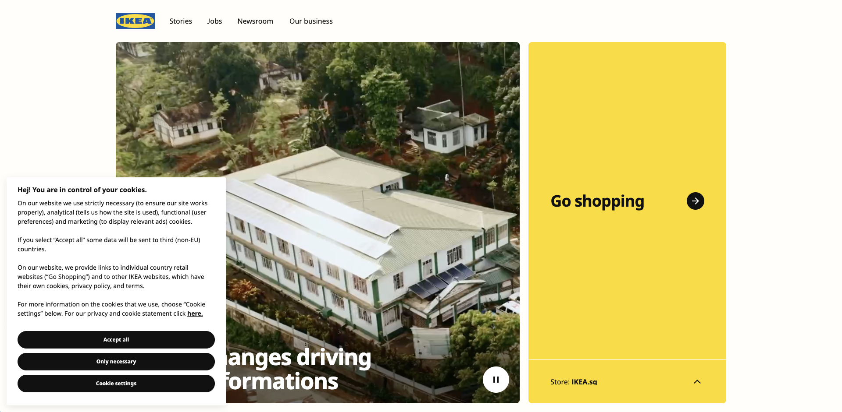Expand the store selector chevron
The height and width of the screenshot is (412, 842).
697,382
